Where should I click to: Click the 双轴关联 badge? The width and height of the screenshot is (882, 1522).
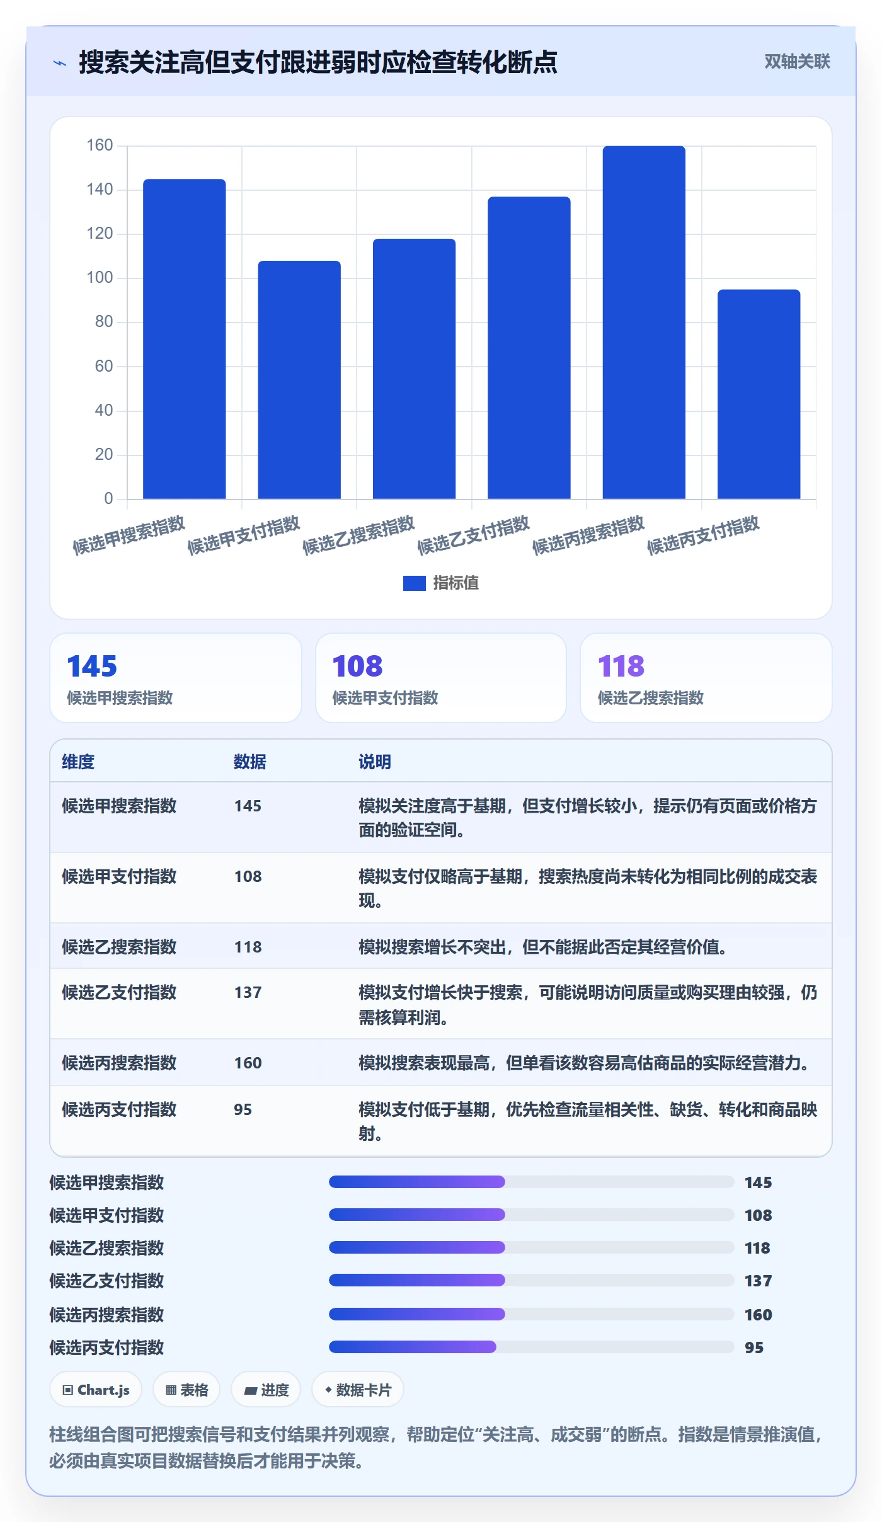(x=797, y=61)
